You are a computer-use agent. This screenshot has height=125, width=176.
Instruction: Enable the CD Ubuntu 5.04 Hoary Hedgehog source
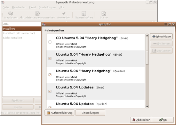[50, 42]
